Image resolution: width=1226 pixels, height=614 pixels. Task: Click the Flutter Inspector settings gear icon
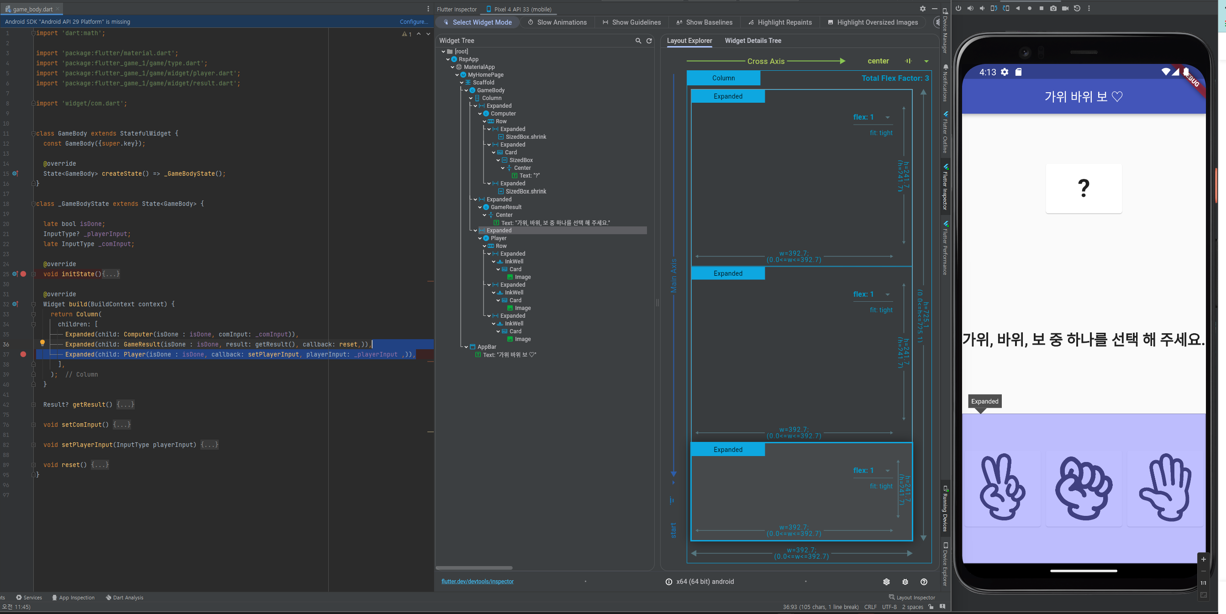pos(922,9)
